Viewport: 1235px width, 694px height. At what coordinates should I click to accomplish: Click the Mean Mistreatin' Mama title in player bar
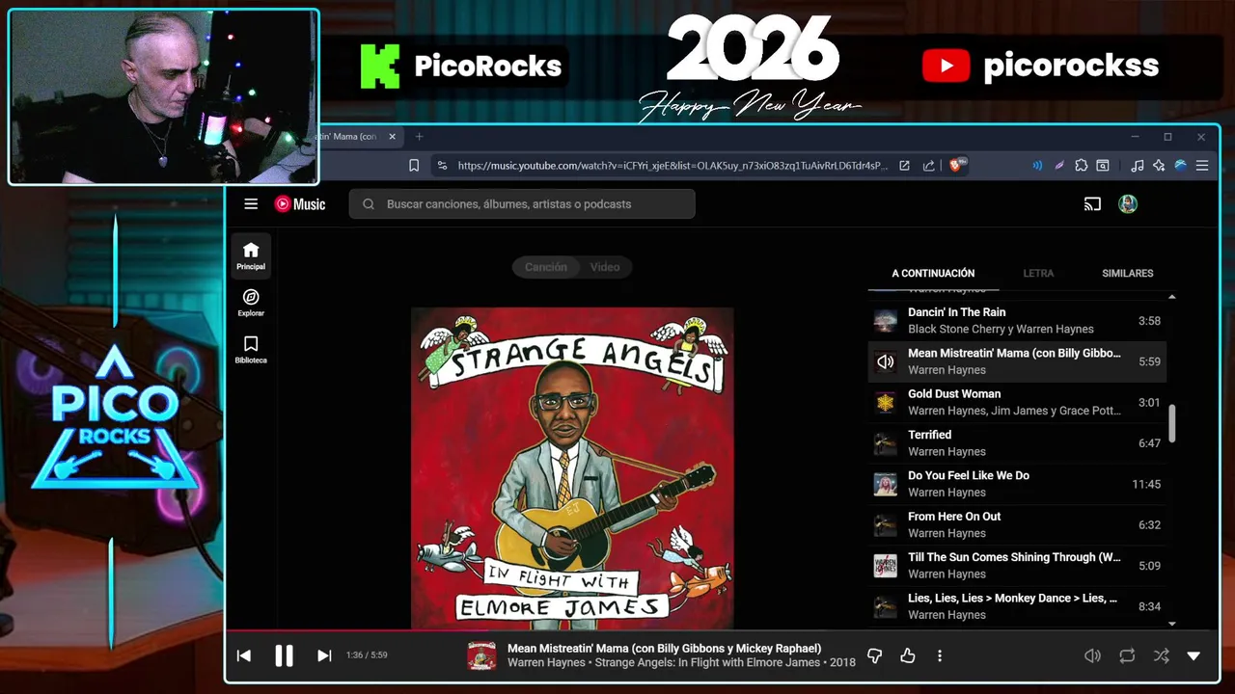click(x=664, y=649)
